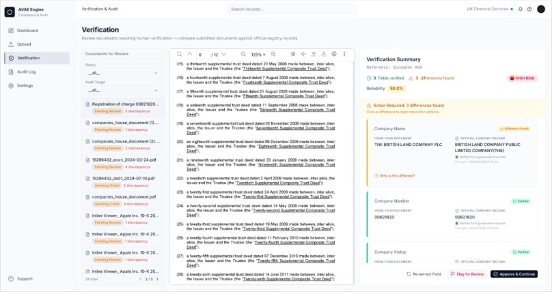Click '3 fields verified' summary text

pyautogui.click(x=385, y=78)
